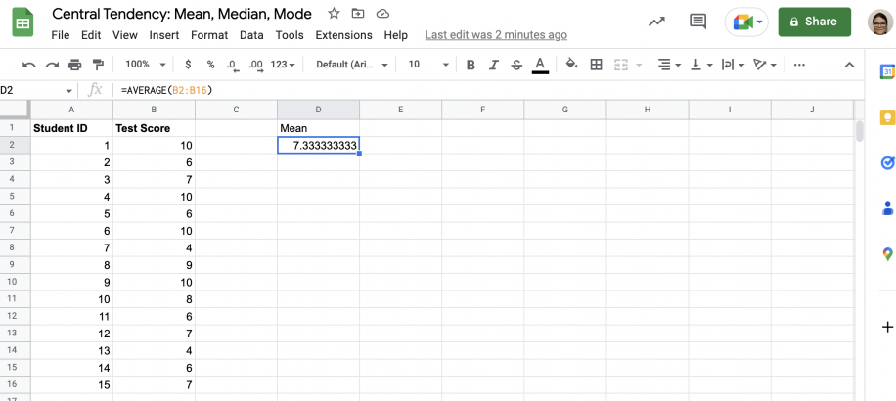Click the Redo icon in toolbar
Screen dimensions: 896x401
[x=52, y=65]
